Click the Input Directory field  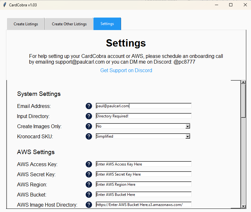coord(144,116)
